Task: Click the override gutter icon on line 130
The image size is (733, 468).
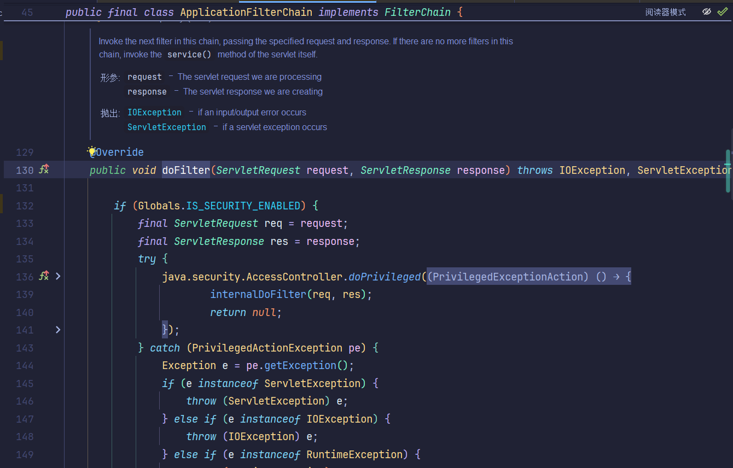Action: tap(44, 170)
